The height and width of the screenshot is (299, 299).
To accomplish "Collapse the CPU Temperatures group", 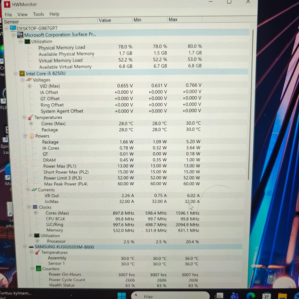I will [24, 117].
